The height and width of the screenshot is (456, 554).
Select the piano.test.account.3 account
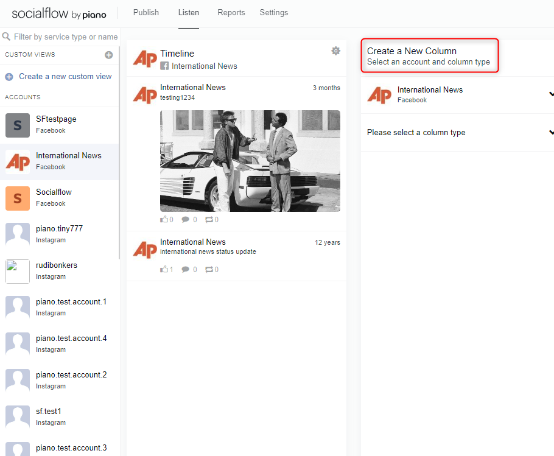coord(60,447)
